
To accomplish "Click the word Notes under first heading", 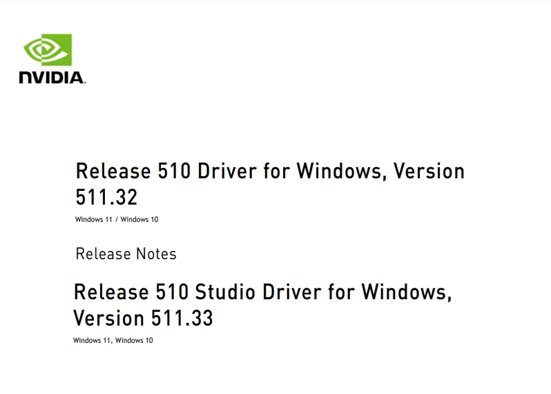I will (156, 254).
